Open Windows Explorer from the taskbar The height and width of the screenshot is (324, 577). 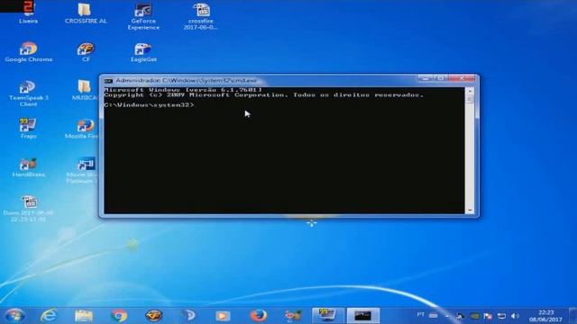84,316
